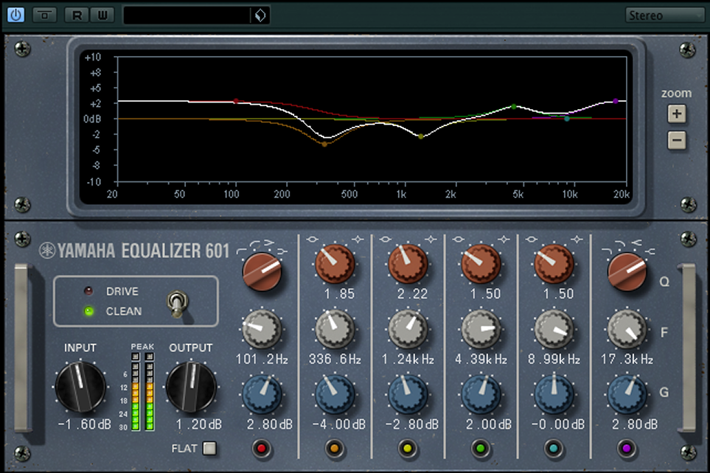Click the gain knob of the 101.2Hz band
This screenshot has width=710, height=473.
262,394
